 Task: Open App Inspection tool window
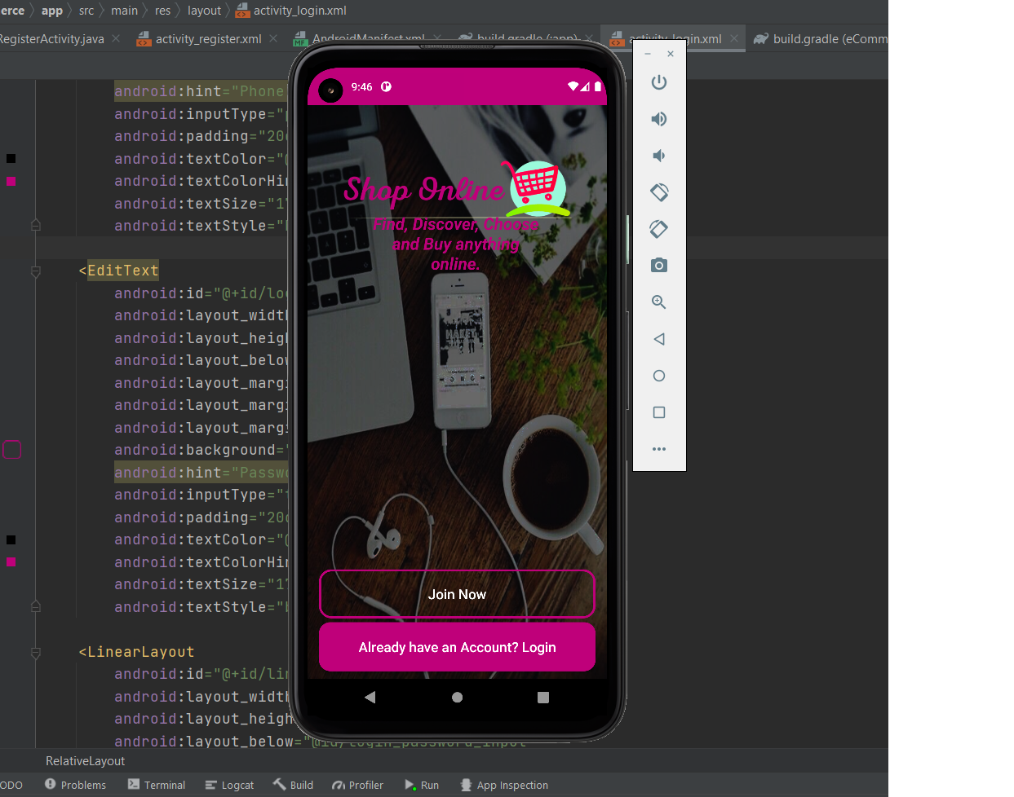click(x=503, y=785)
